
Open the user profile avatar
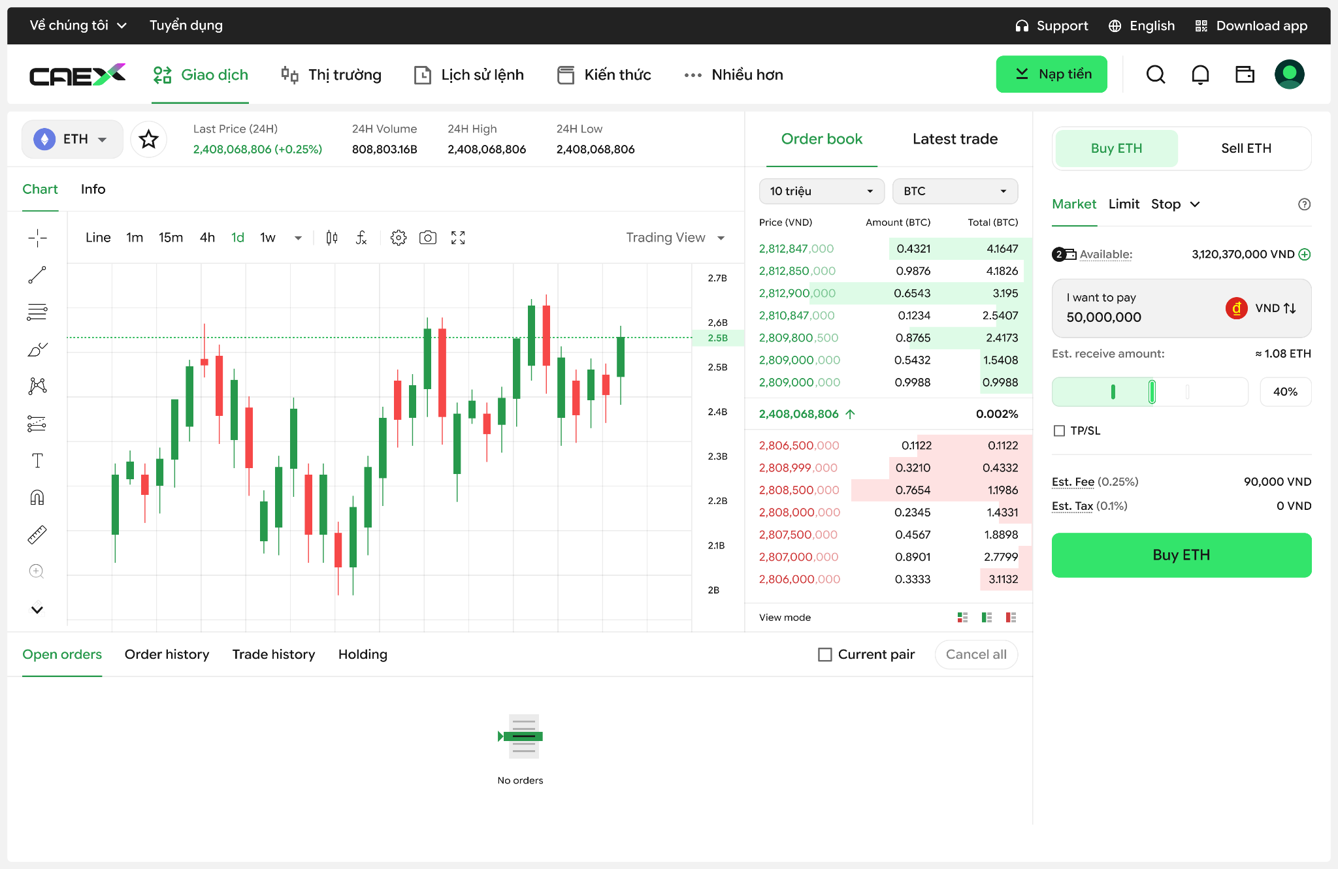tap(1290, 74)
